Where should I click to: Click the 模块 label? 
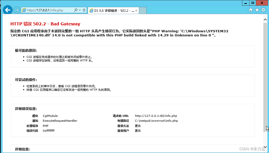pos(35,116)
